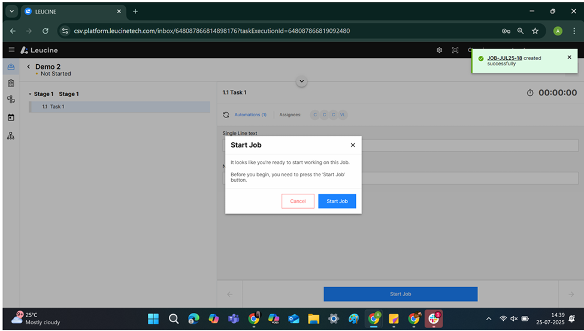Open the Automations (1) link
Viewport: 584px width, 331px height.
(x=250, y=115)
